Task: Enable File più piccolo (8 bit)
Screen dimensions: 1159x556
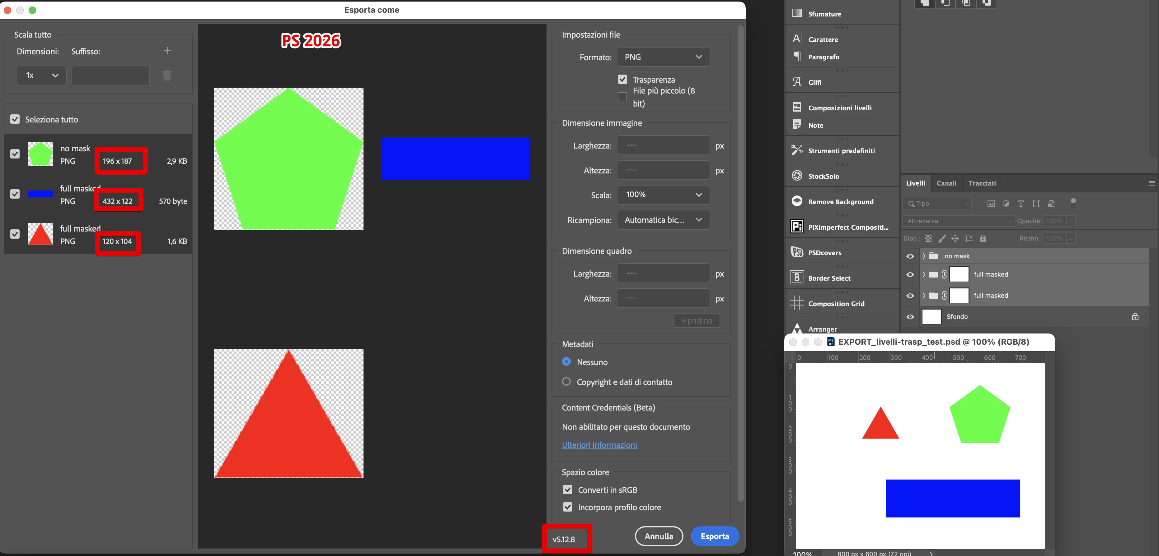Action: coord(622,97)
